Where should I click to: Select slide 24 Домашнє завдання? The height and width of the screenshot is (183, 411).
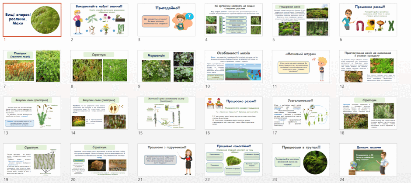(368, 160)
